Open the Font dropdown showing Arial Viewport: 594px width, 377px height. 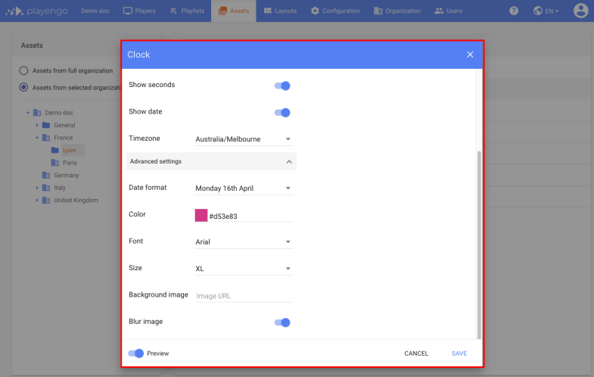244,241
